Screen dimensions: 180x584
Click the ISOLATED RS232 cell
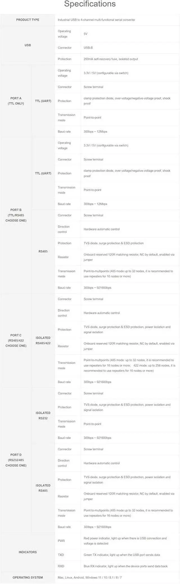tap(43, 416)
